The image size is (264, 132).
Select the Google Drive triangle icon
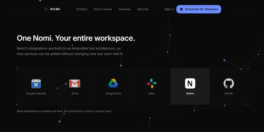[113, 83]
